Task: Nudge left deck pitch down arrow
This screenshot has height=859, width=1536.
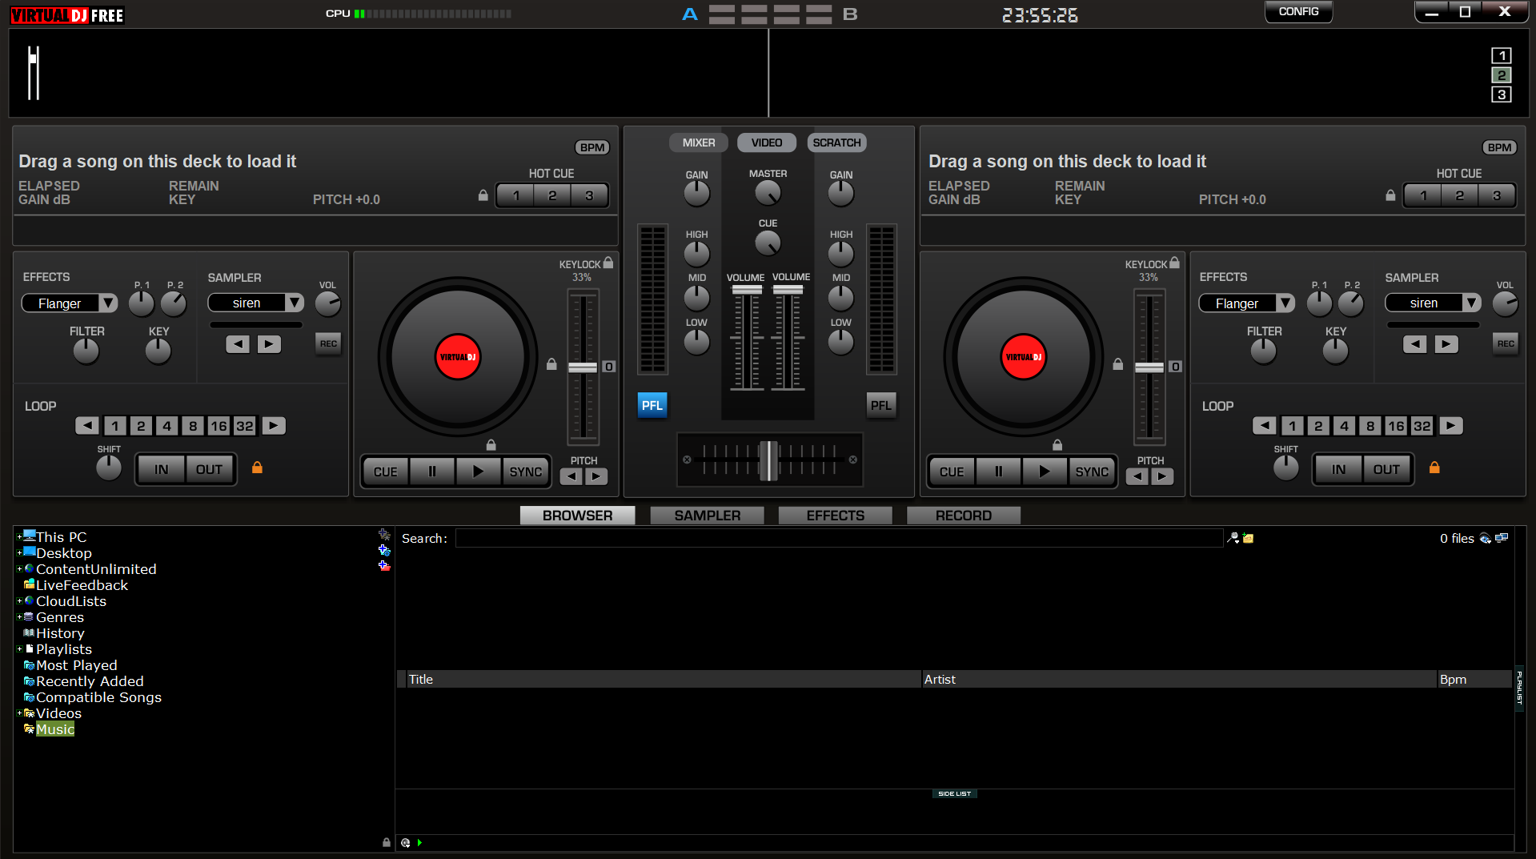Action: (571, 476)
